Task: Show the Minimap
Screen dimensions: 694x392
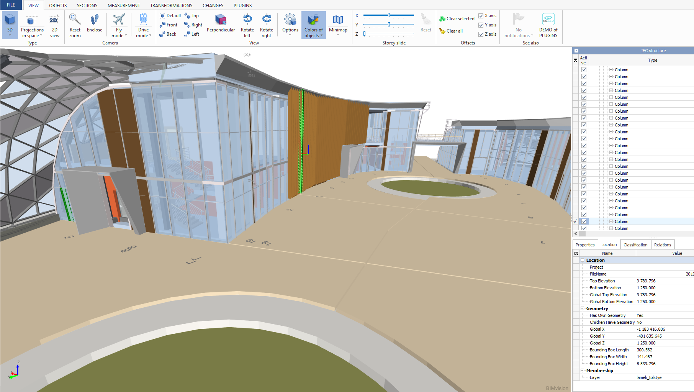Action: [338, 25]
